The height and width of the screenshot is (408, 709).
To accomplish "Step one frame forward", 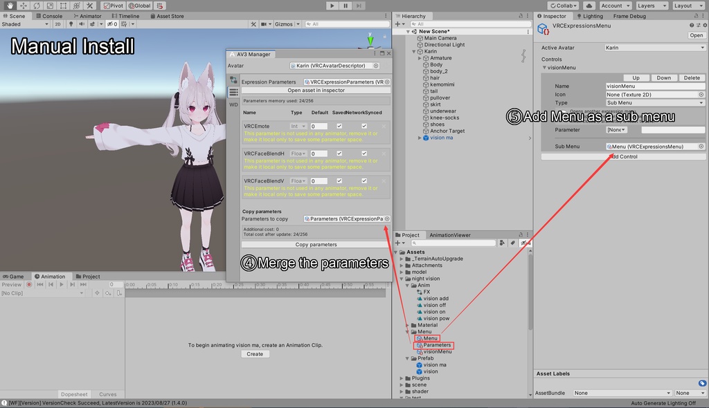I will (359, 6).
